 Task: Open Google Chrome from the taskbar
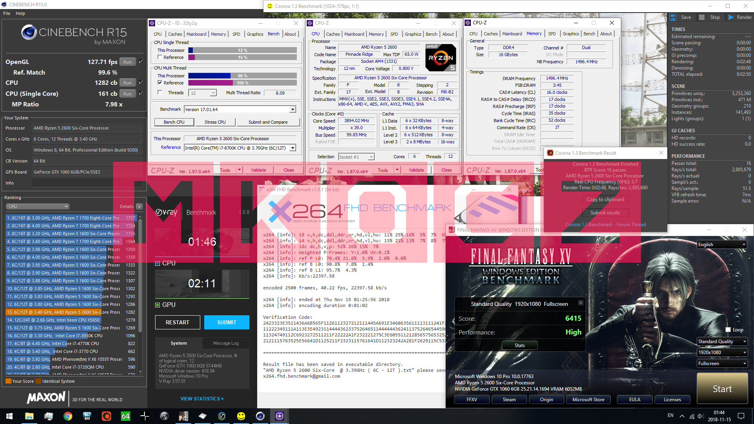pos(68,416)
